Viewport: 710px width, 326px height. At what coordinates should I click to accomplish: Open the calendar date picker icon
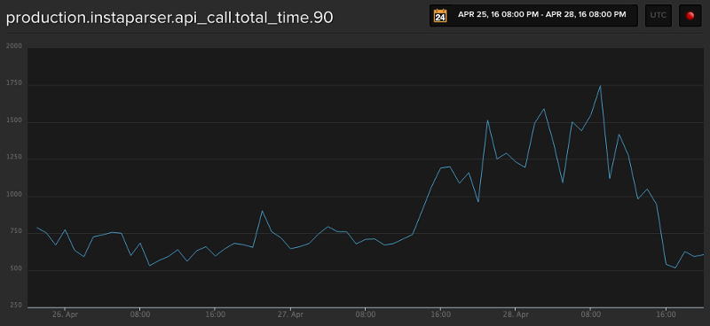click(x=440, y=15)
